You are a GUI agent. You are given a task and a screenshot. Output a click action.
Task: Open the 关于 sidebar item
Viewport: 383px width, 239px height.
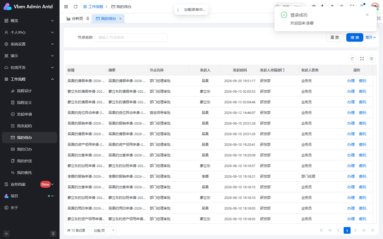pyautogui.click(x=30, y=208)
